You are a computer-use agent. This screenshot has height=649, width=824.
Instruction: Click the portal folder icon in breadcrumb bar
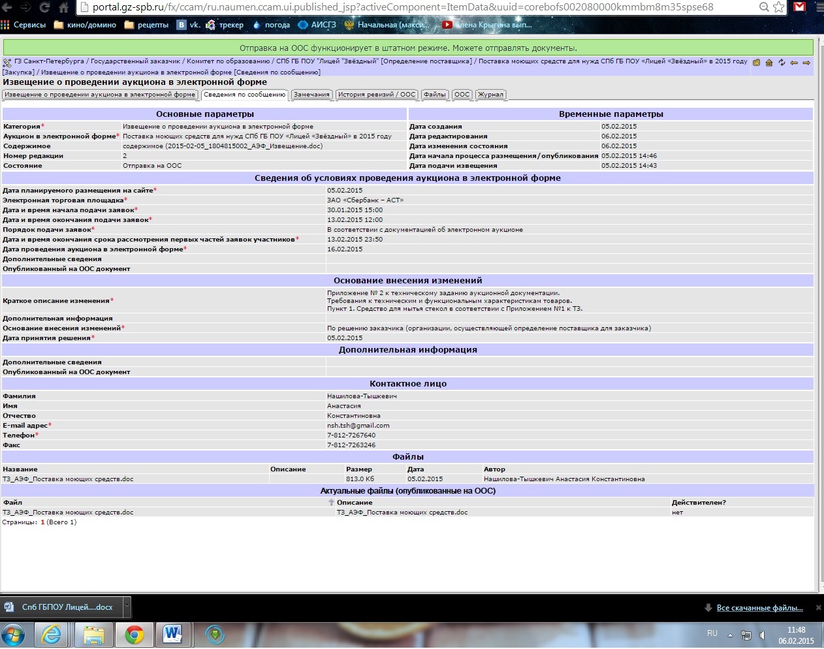tap(756, 63)
